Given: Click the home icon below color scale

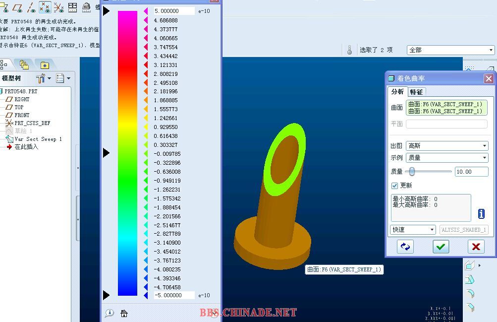Looking at the screenshot, I should [x=124, y=313].
